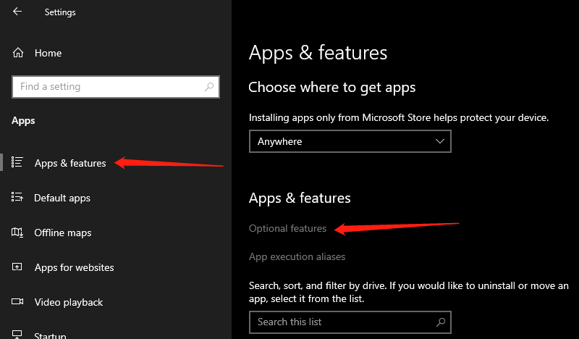Open Optional features link
This screenshot has width=579, height=339.
[x=287, y=228]
